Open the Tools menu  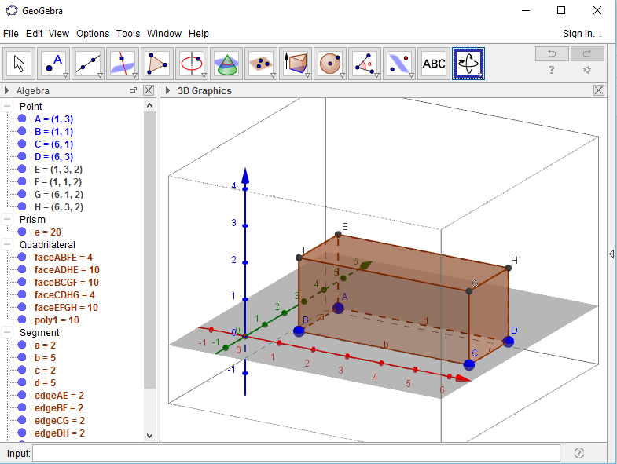[x=128, y=34]
